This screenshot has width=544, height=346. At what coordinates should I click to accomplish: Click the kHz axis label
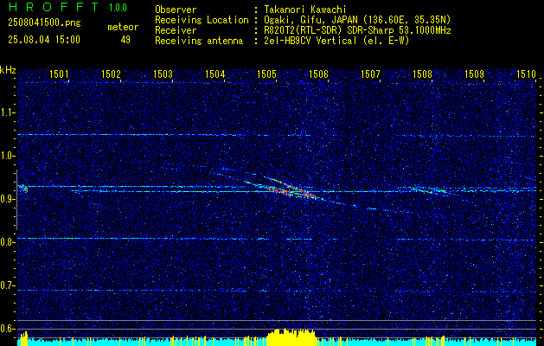coord(8,70)
